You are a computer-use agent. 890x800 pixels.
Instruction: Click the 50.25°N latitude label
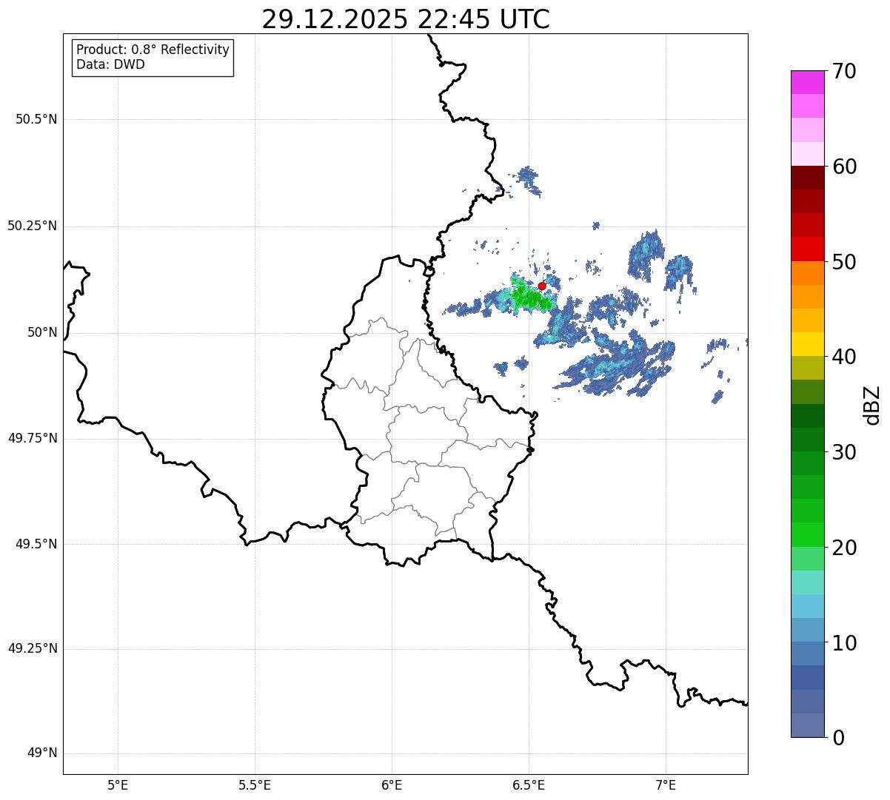33,226
